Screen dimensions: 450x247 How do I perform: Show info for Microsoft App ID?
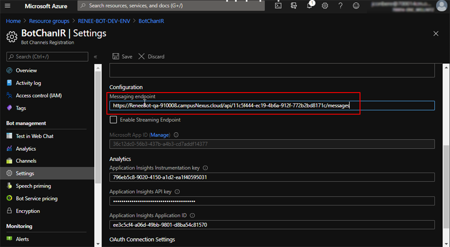pyautogui.click(x=176, y=135)
